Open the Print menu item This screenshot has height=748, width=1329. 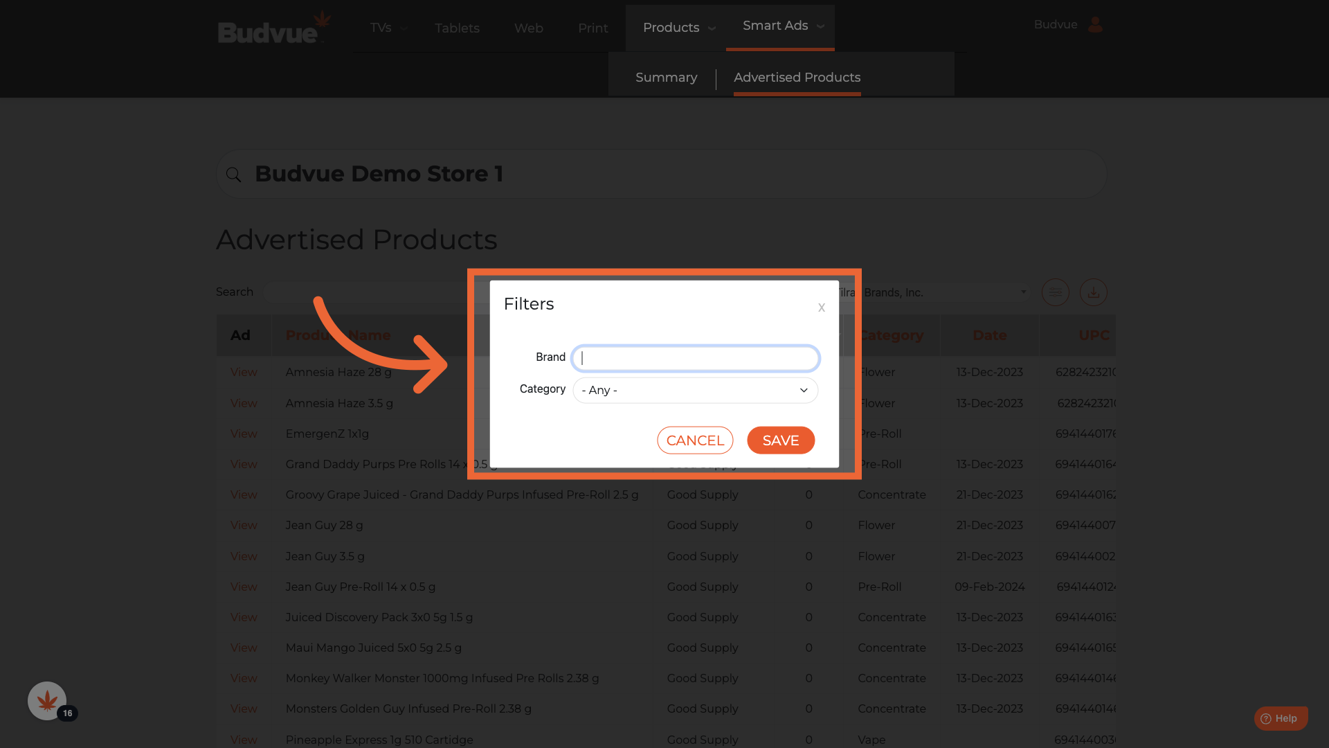[x=593, y=28]
